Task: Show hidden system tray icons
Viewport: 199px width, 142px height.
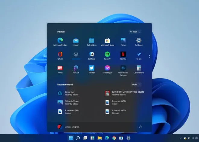Action: pos(181,138)
